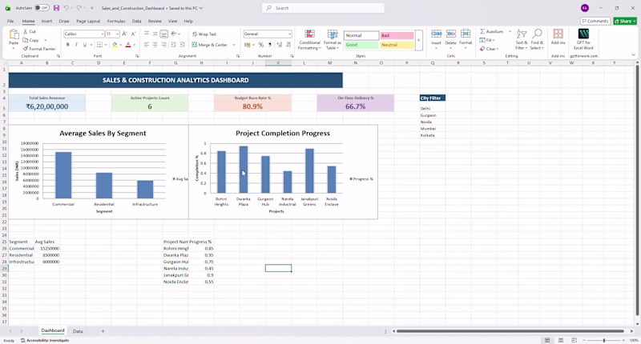
Task: Switch to the Formulas ribbon tab
Action: coord(116,22)
